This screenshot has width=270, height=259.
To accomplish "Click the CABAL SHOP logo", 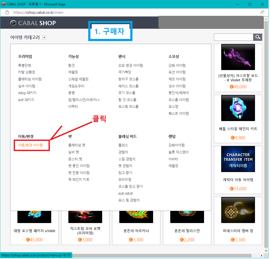I will click(x=33, y=23).
